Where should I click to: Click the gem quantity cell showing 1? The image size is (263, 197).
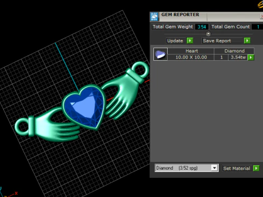[221, 57]
